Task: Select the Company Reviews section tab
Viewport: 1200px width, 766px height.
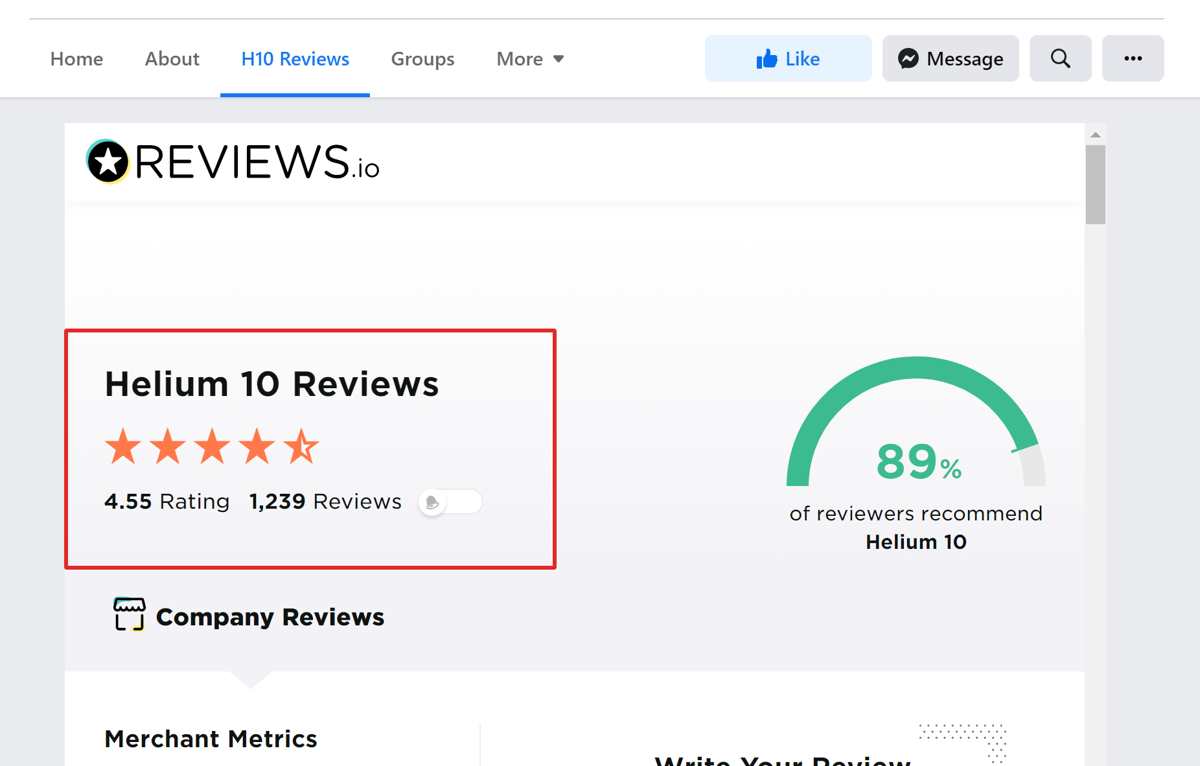Action: point(249,616)
